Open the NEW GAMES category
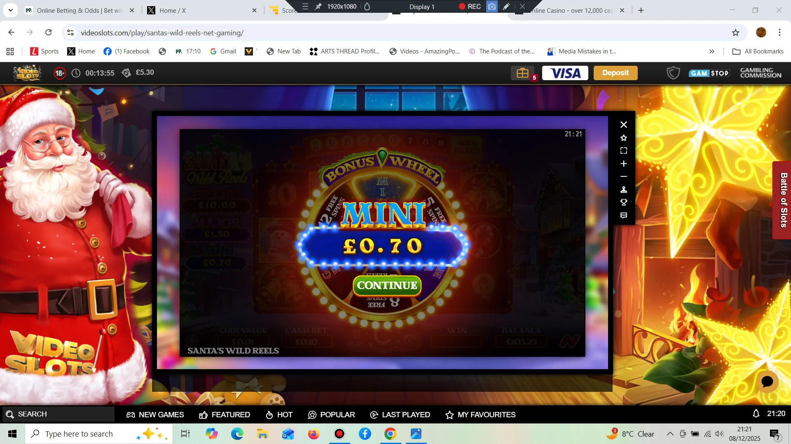Viewport: 791px width, 444px height. pyautogui.click(x=155, y=414)
